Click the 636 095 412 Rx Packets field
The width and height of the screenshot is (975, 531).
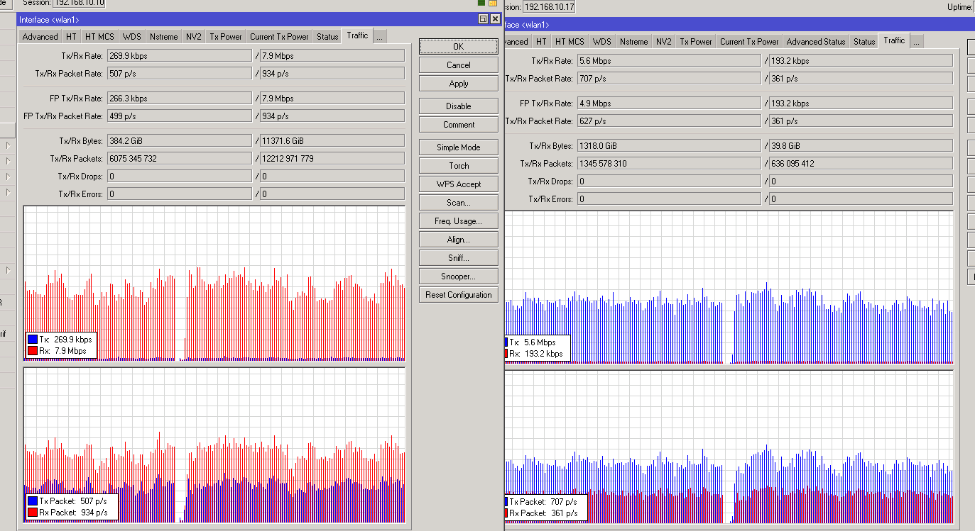click(x=861, y=163)
